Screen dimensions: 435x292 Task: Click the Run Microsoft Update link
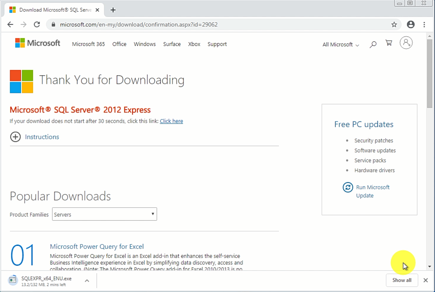(373, 191)
